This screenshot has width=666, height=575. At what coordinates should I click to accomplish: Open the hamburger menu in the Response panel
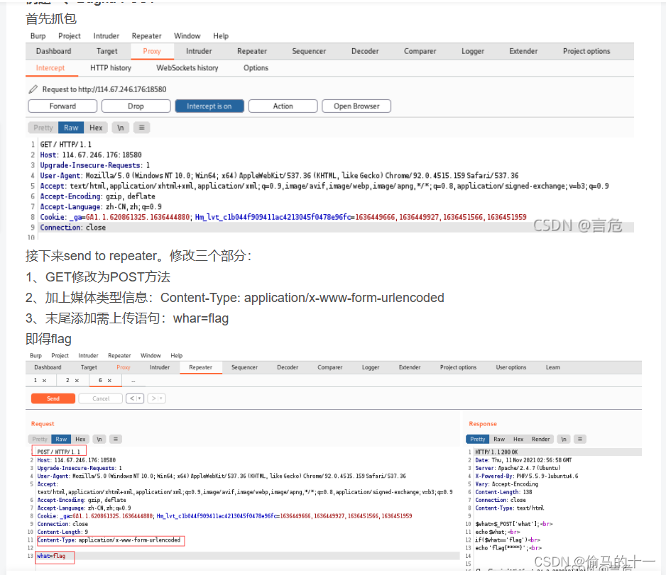580,438
